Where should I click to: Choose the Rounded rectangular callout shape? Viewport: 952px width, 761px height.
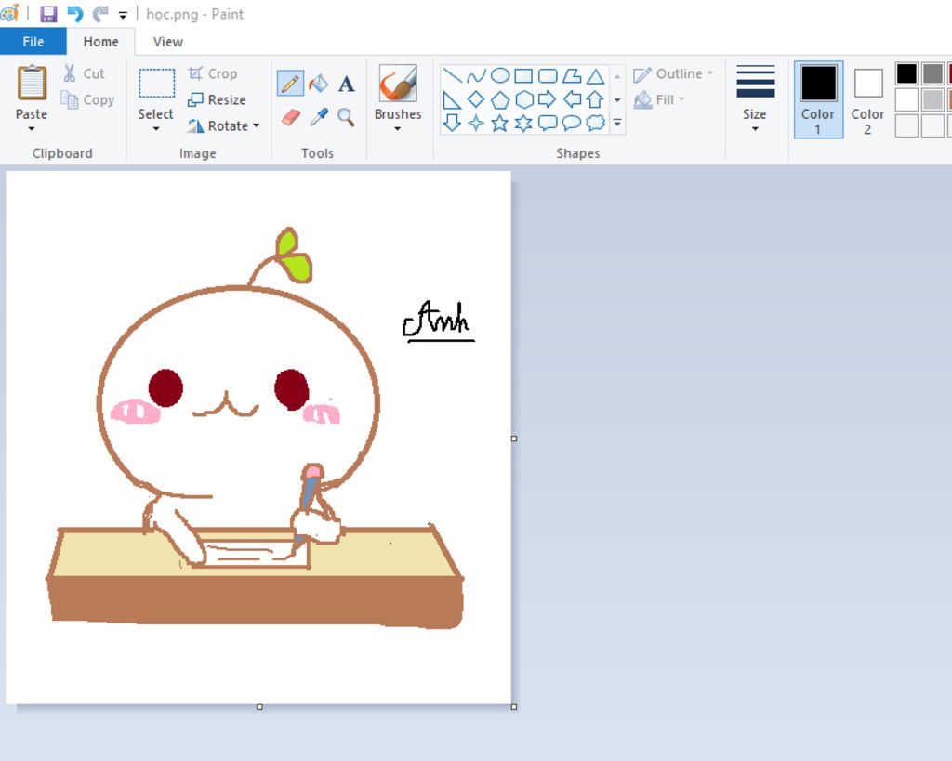[548, 124]
